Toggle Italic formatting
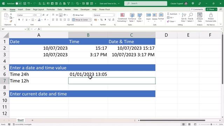Screen dimensions: 224x126 click(x=23, y=20)
